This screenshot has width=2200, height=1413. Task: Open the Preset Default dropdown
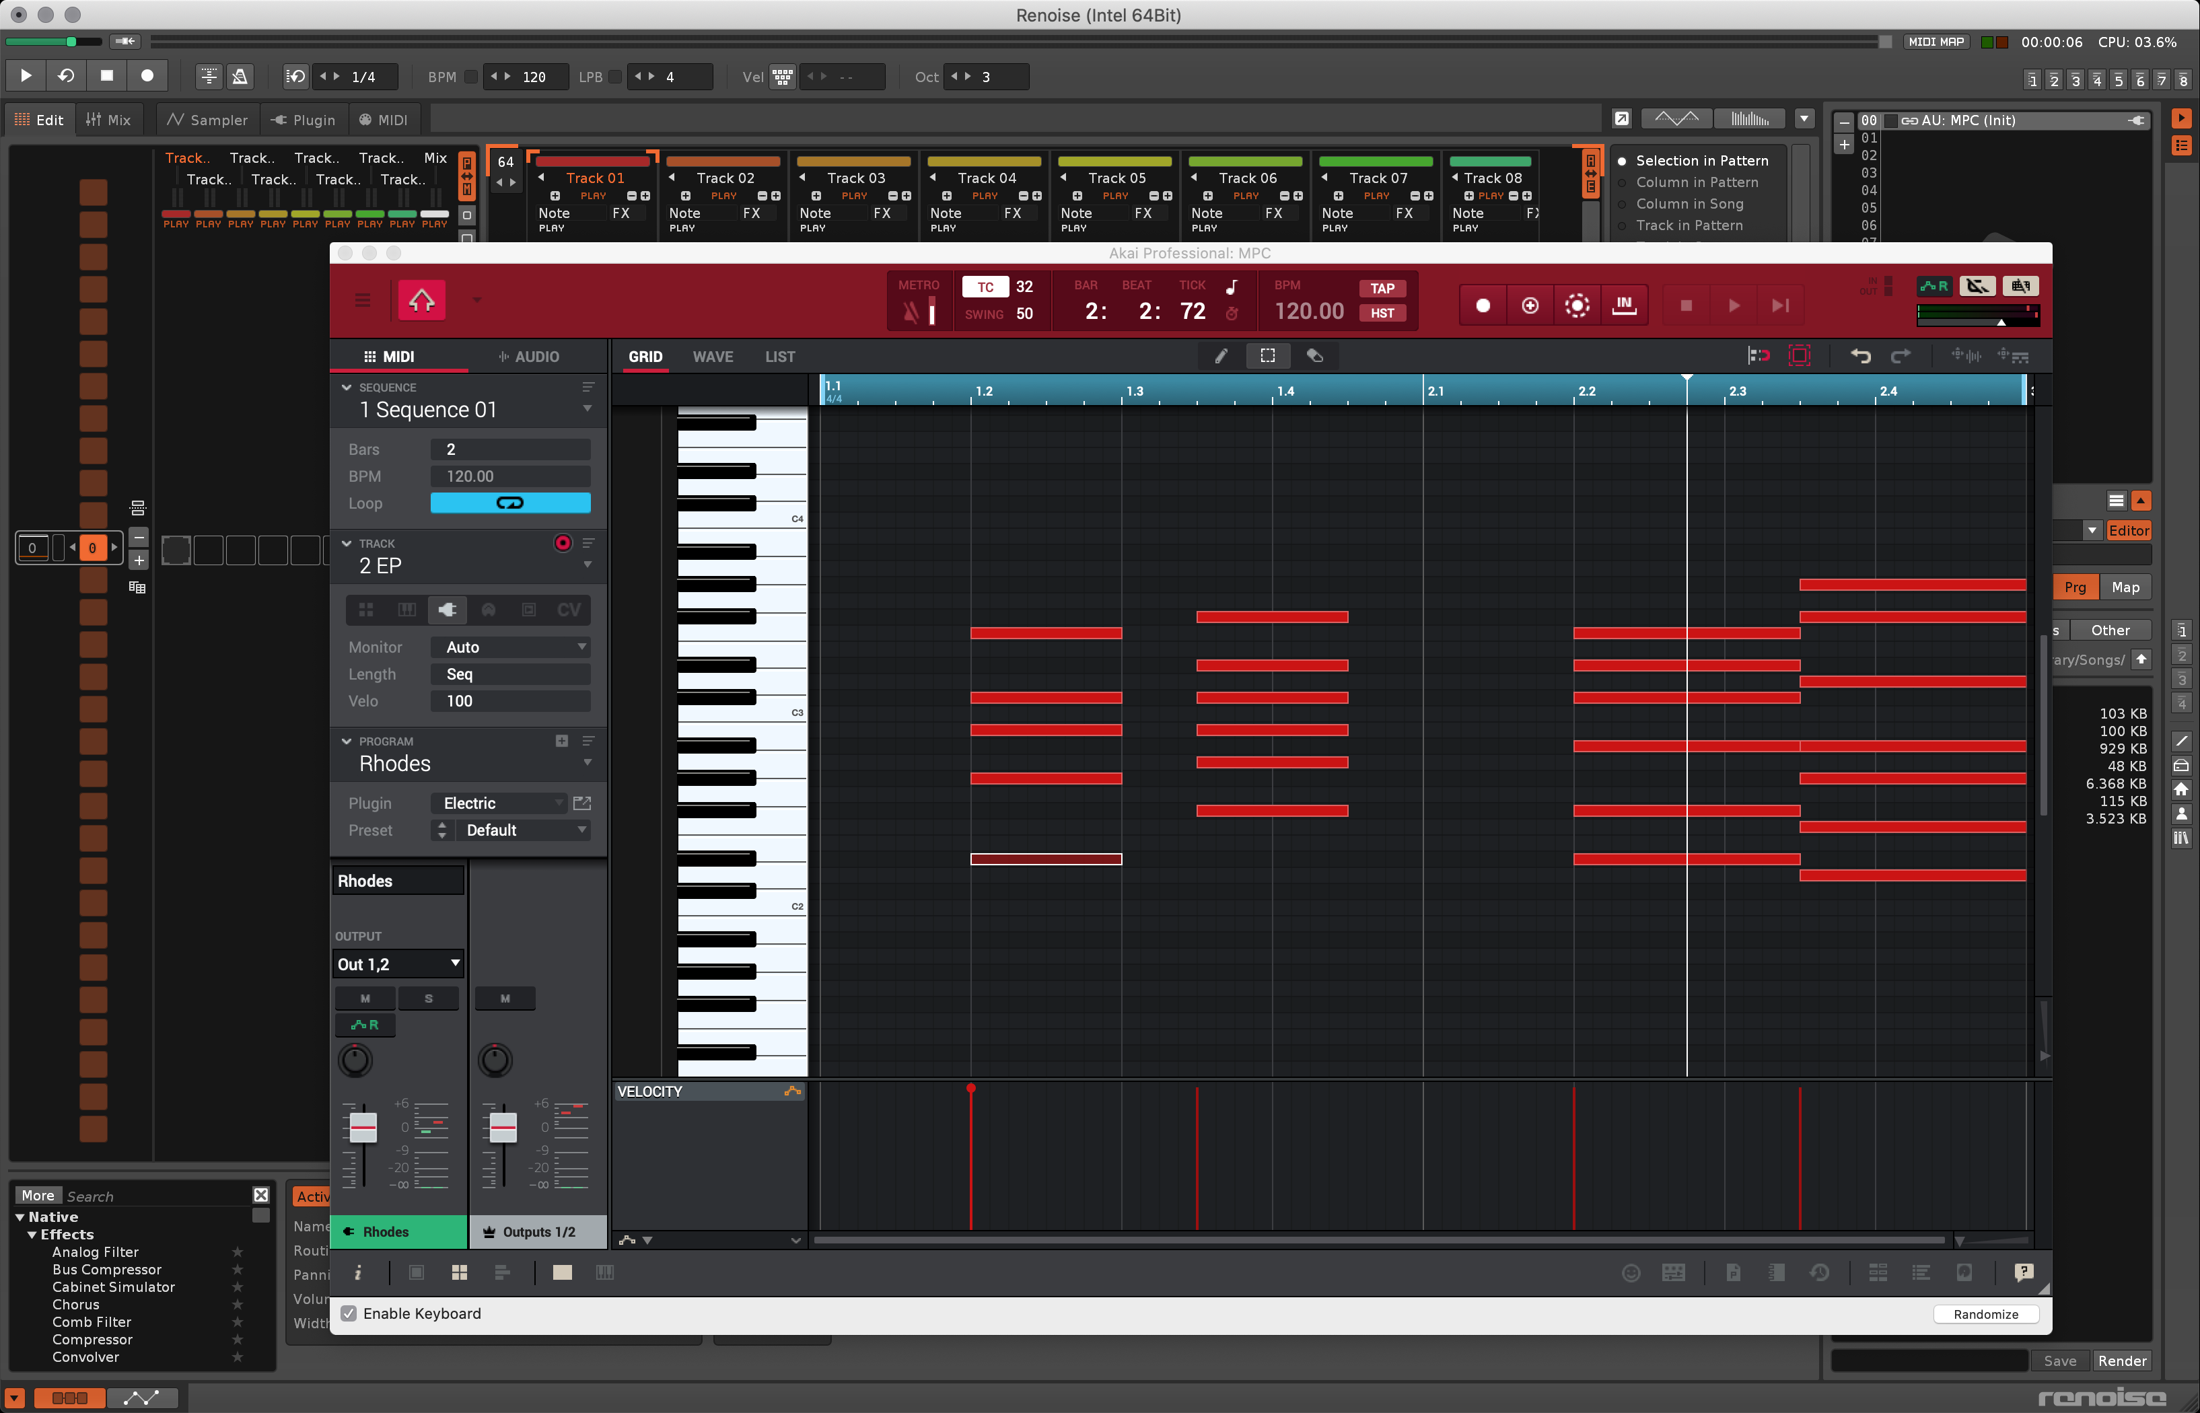[x=522, y=830]
